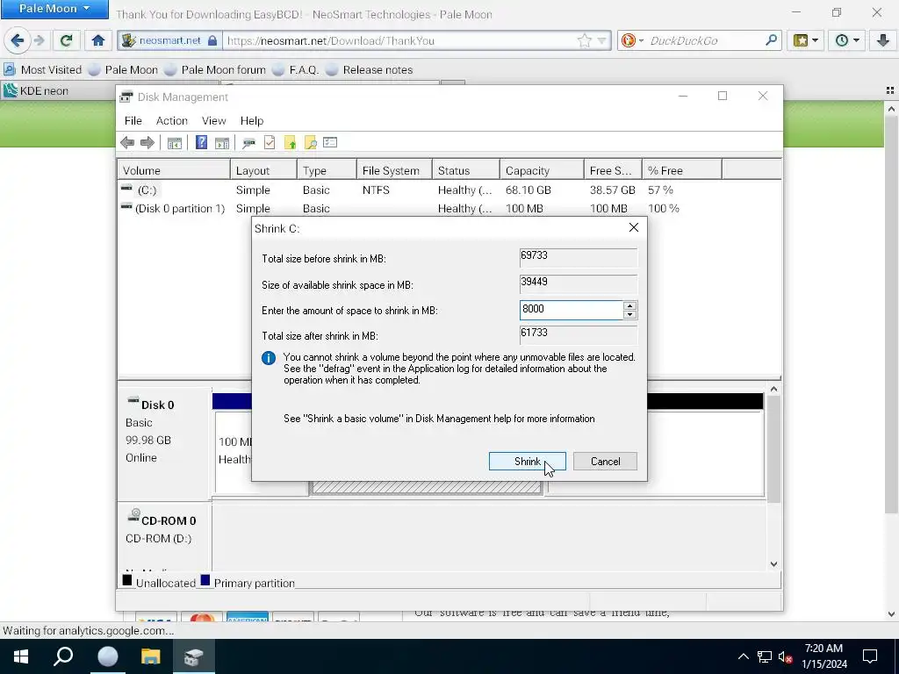899x674 pixels.
Task: Click the folder search toolbar icon
Action: 310,143
